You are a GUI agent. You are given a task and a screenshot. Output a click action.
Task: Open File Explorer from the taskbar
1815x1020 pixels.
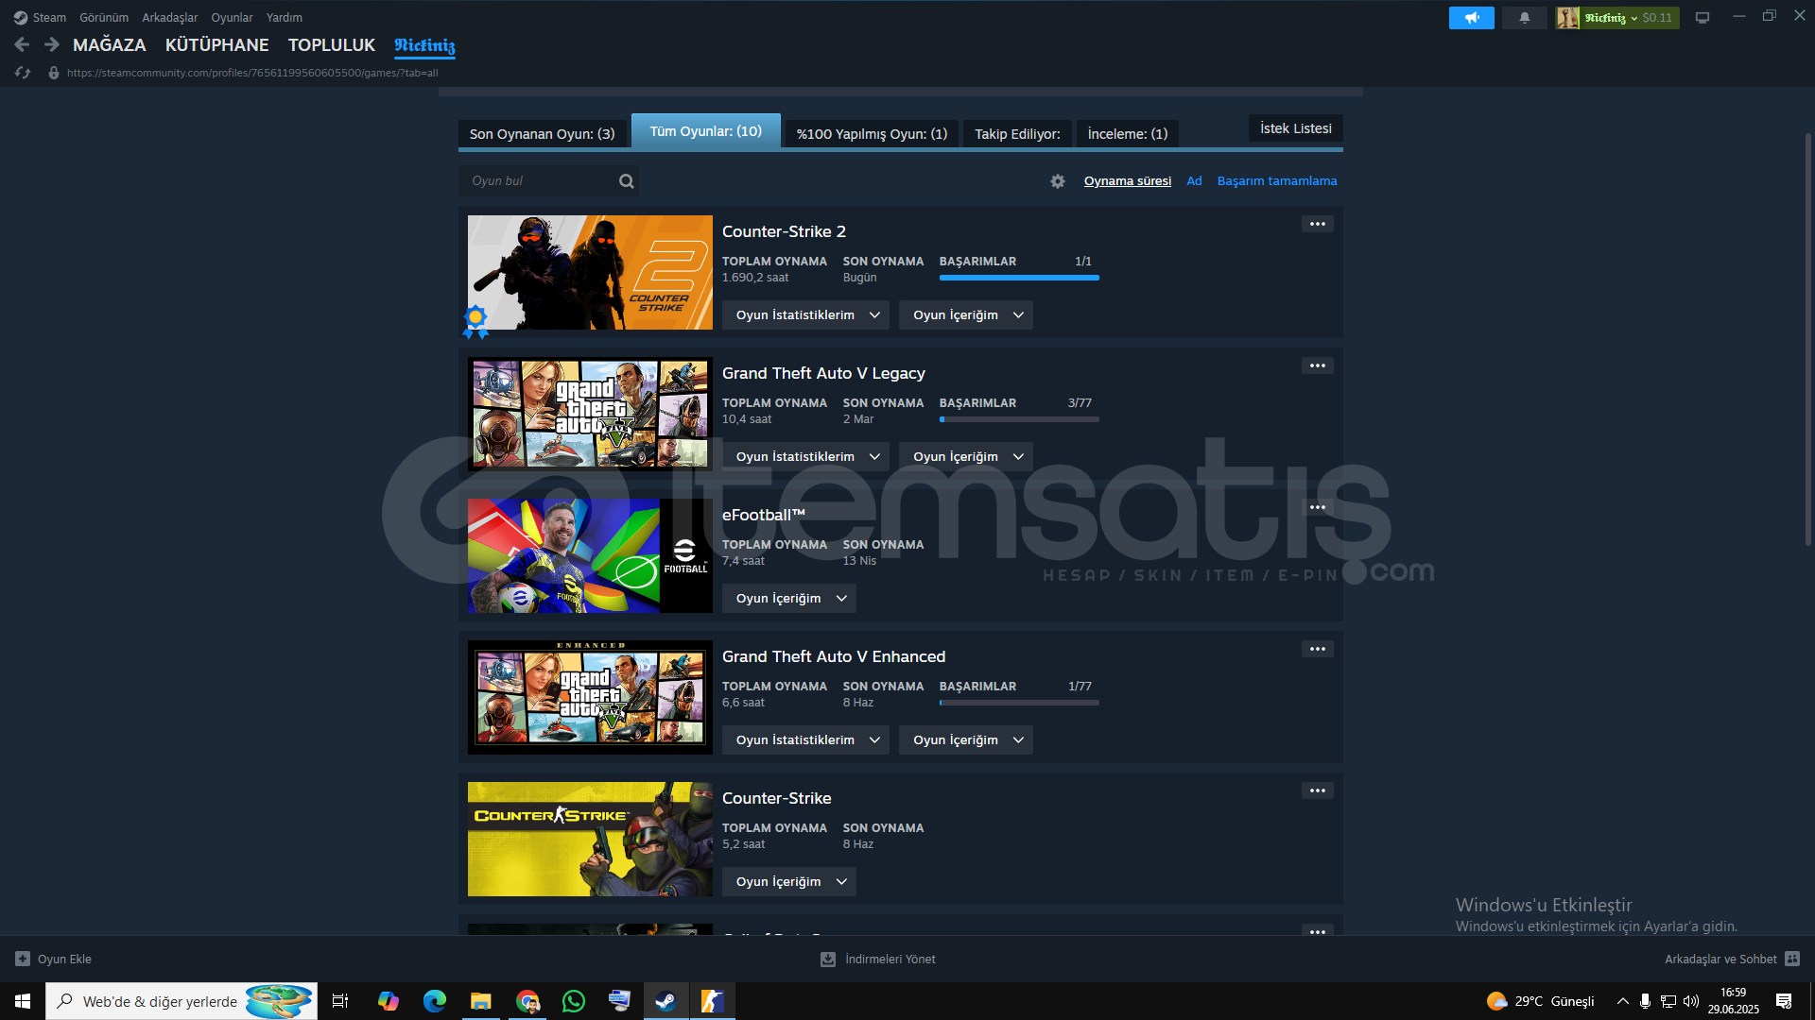[x=481, y=1001]
